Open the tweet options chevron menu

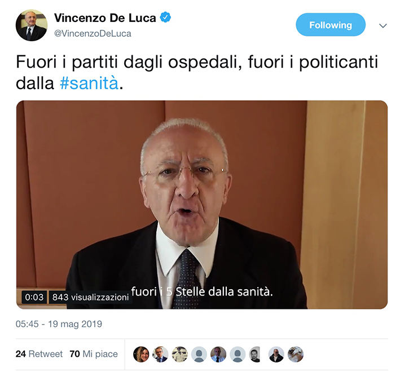click(383, 25)
